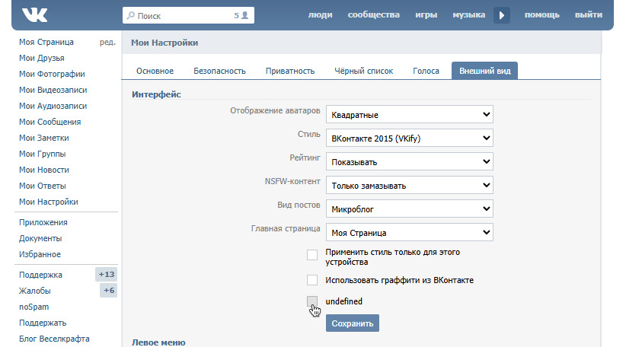The height and width of the screenshot is (347, 626).
Task: Toggle use graffiti from VKontakte checkbox
Action: pos(312,280)
